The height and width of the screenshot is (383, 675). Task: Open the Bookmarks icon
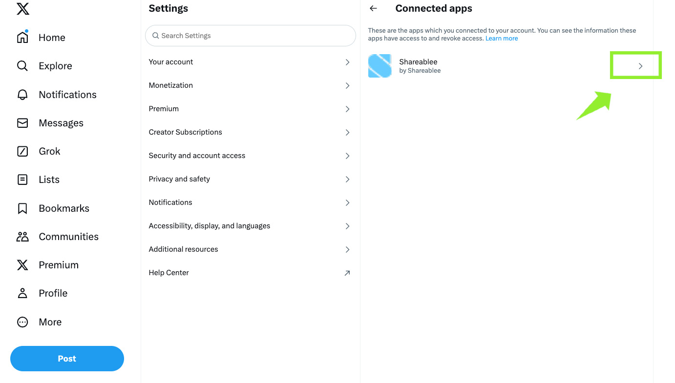coord(22,208)
